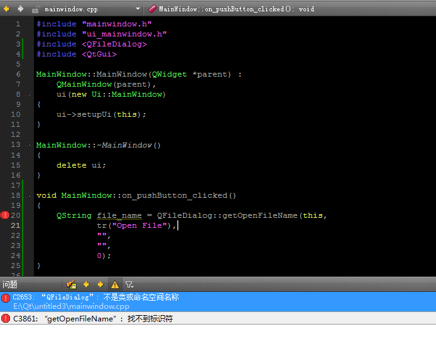Click getOpenFileName in the code

click(x=260, y=215)
